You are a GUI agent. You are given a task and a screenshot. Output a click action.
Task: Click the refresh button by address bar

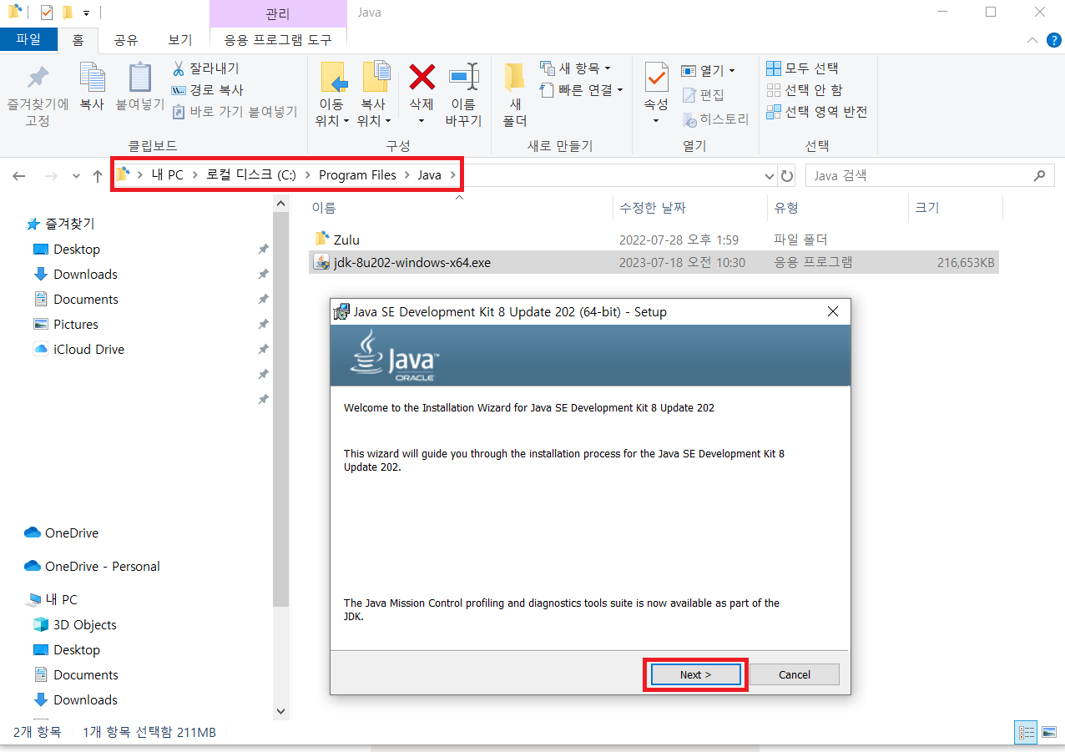pos(786,176)
